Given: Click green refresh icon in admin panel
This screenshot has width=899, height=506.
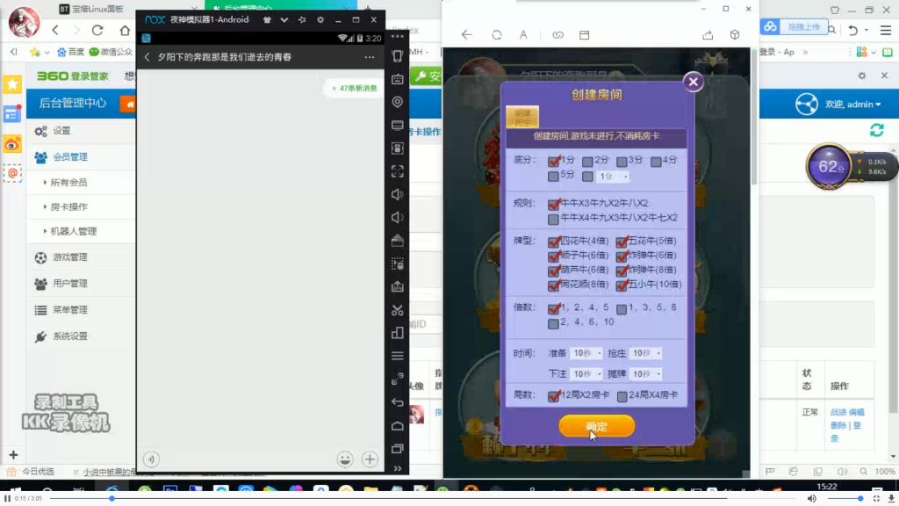Looking at the screenshot, I should [877, 130].
